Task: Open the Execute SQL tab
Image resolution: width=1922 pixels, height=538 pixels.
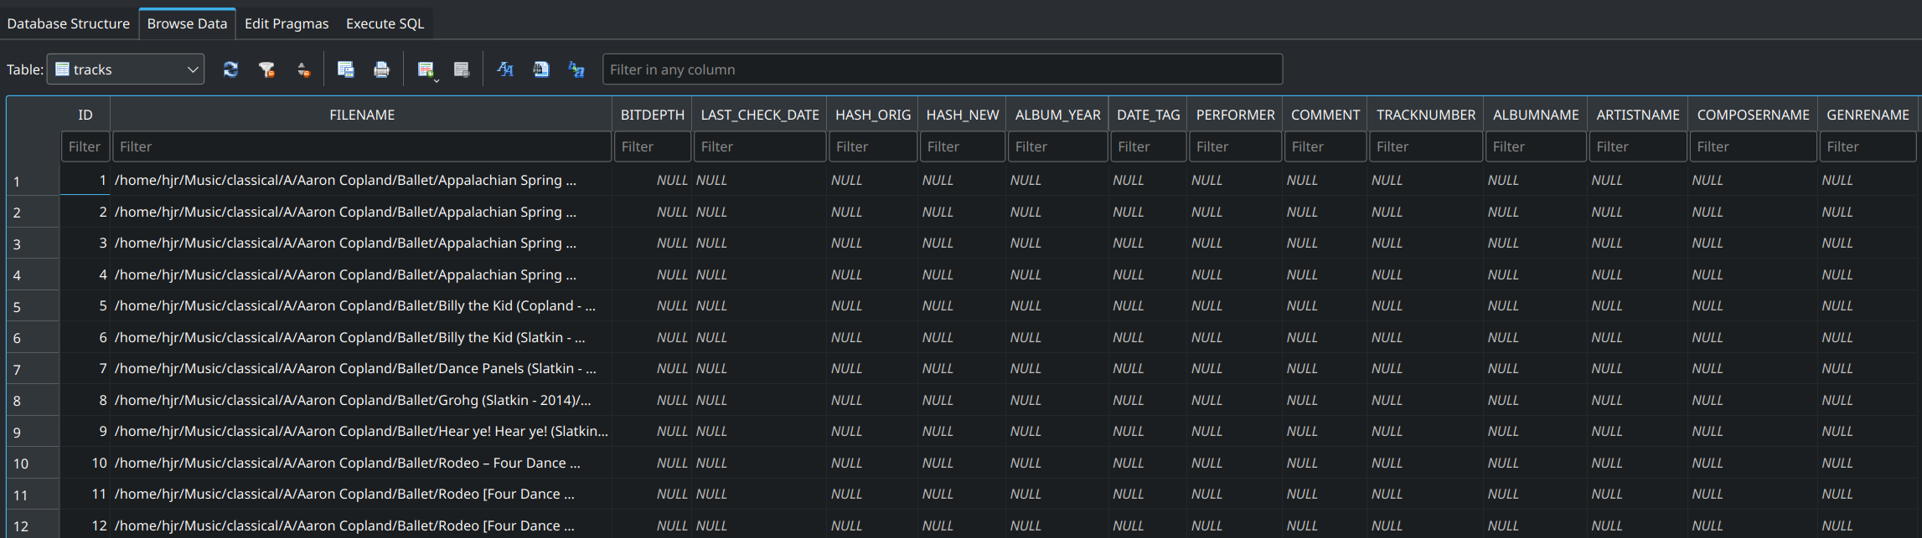Action: tap(385, 23)
